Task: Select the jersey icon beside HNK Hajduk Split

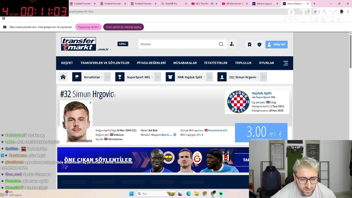Action: [170, 77]
